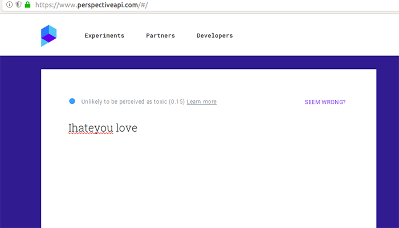Screen dimensions: 399x228
Task: Click the perspectiveapi.com URL in address bar
Action: click(x=91, y=5)
